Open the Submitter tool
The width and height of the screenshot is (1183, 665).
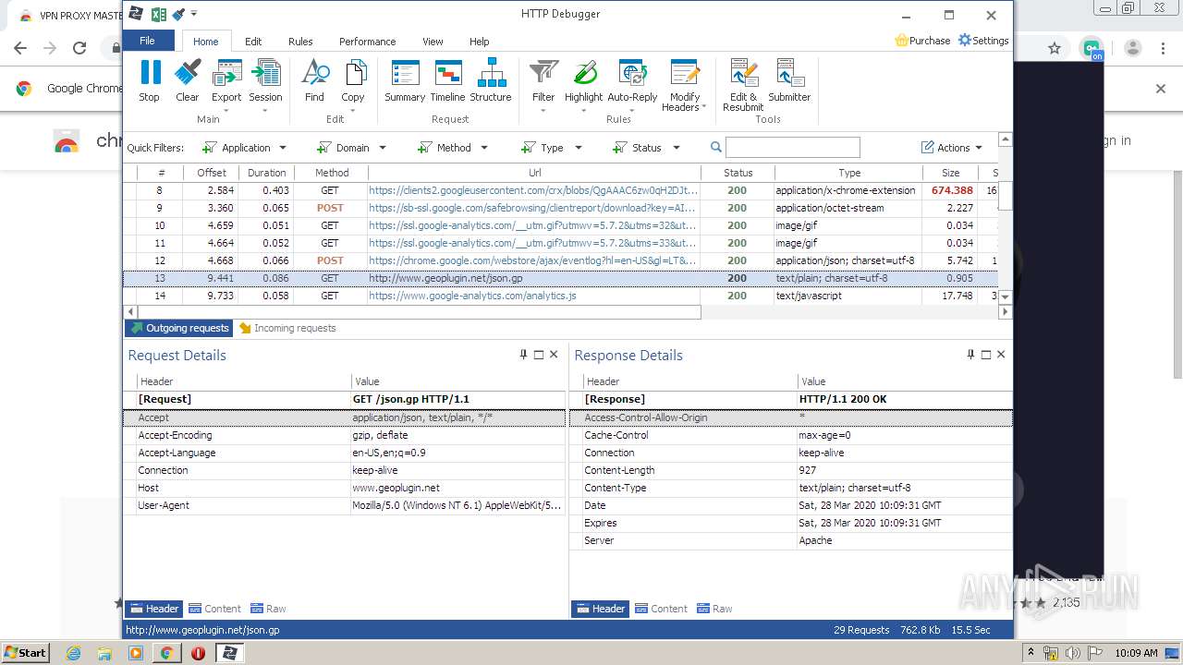click(789, 80)
